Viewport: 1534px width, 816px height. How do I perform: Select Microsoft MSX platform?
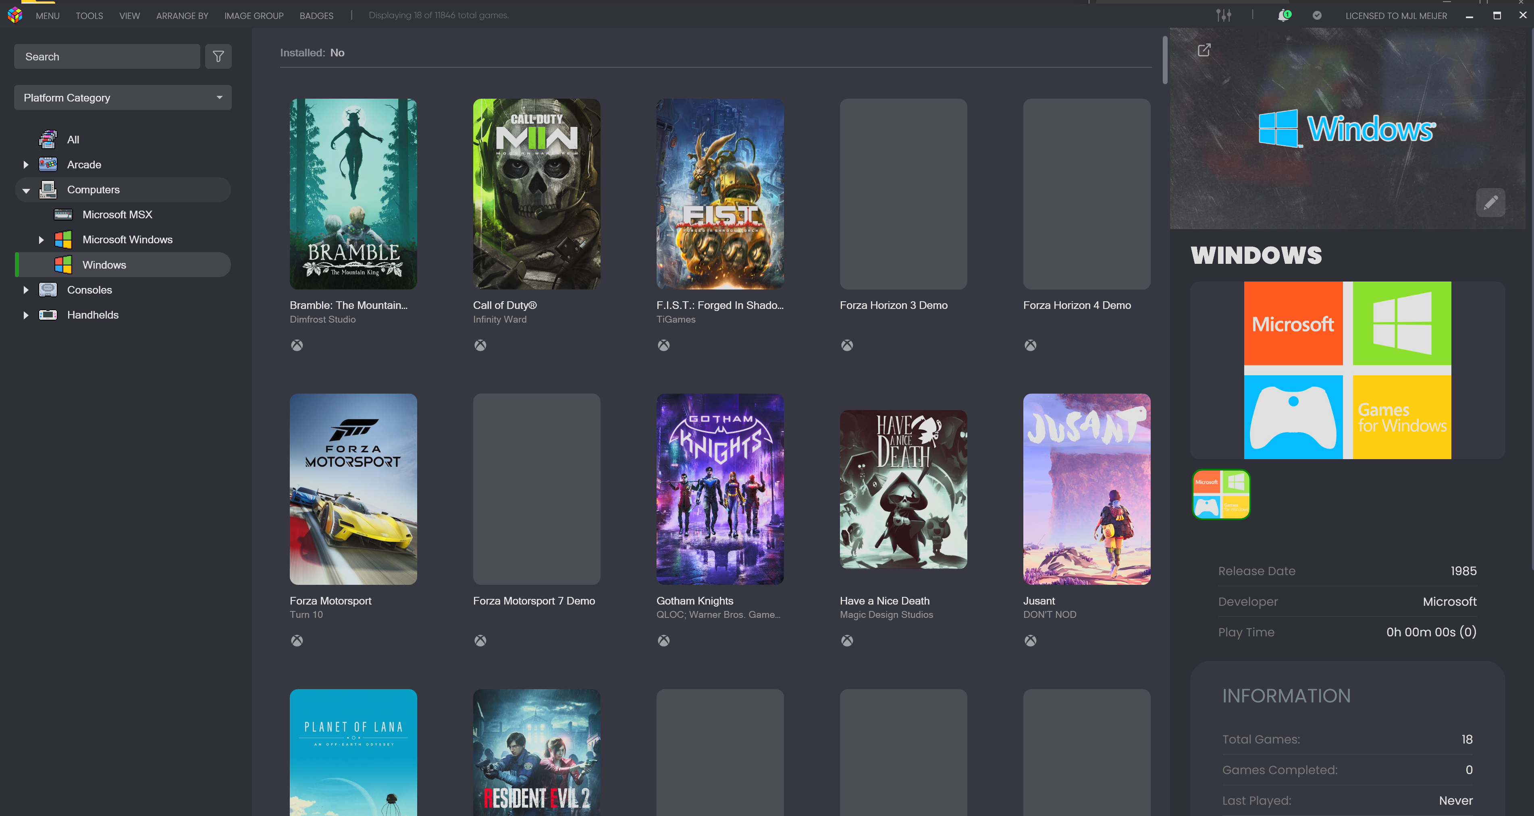coord(123,215)
